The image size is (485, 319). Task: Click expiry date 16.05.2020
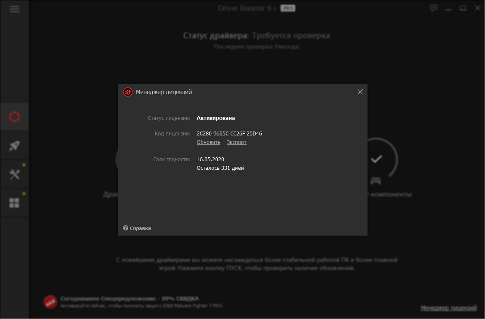210,159
